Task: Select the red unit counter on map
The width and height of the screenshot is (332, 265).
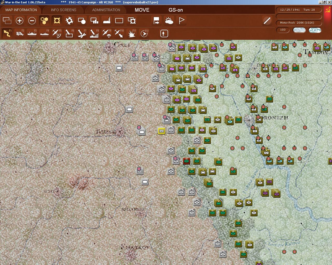Action: (x=186, y=161)
